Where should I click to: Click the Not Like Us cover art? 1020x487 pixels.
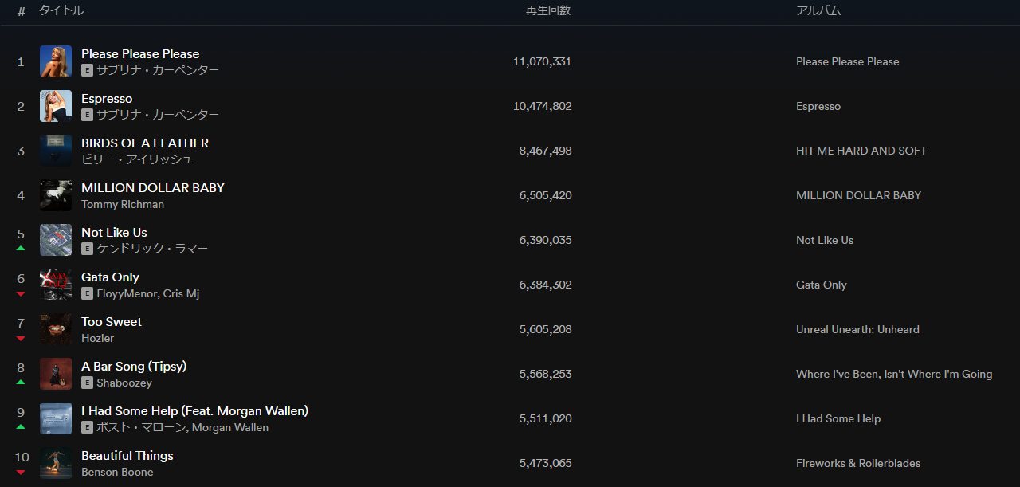56,240
